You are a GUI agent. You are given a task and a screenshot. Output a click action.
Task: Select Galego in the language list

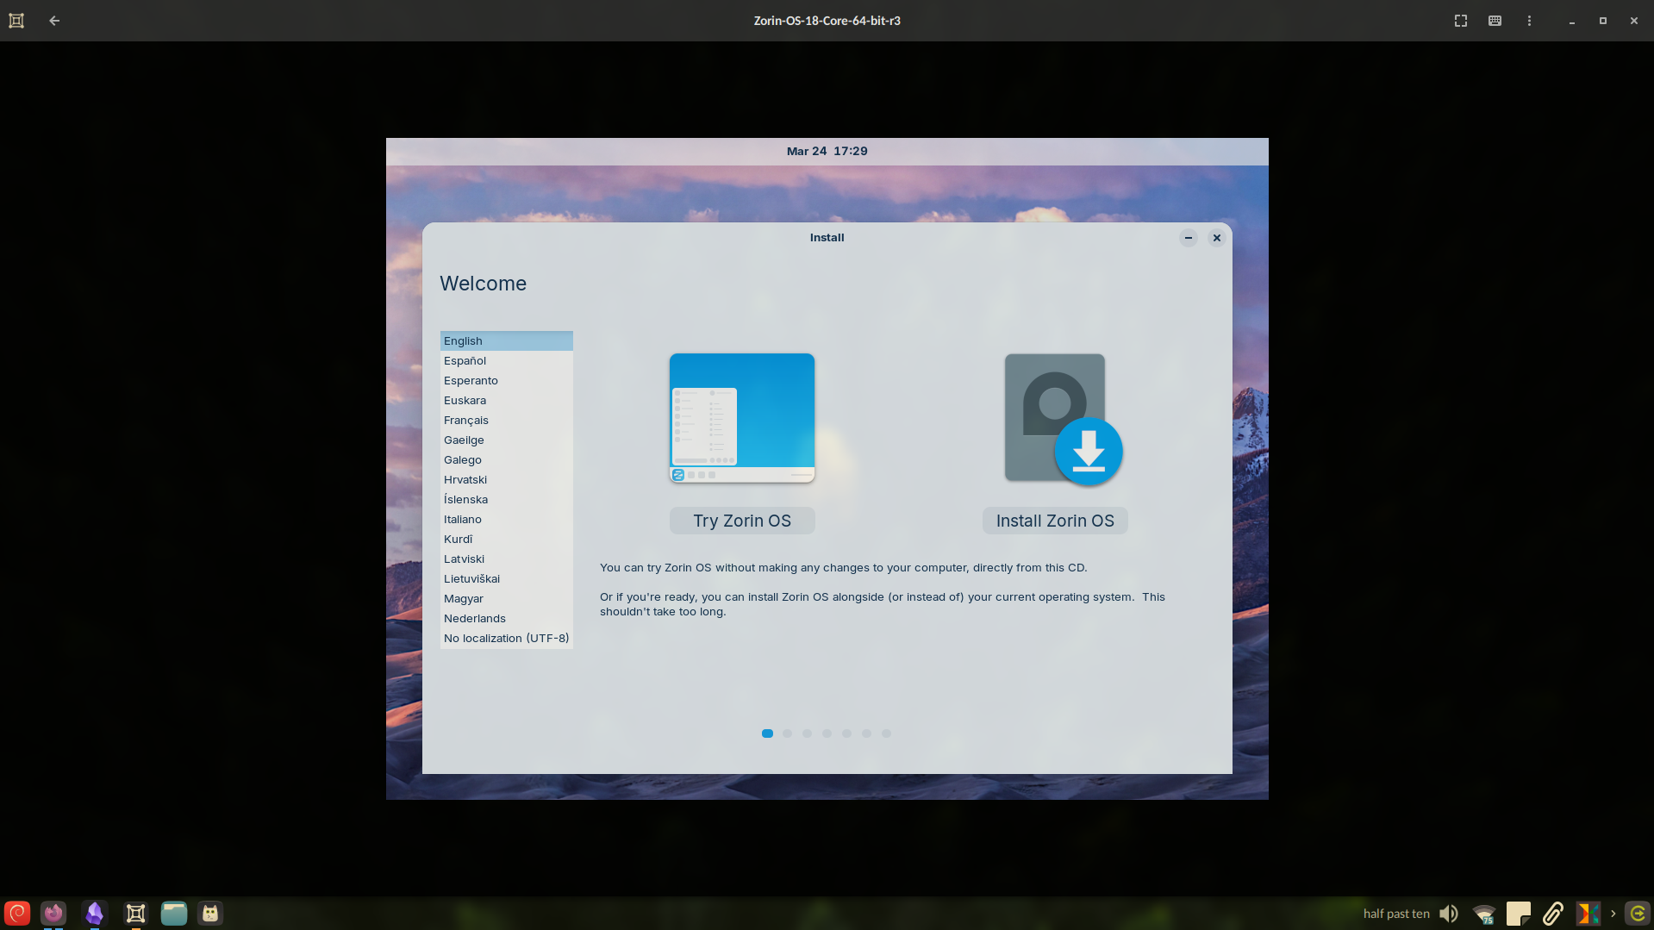(x=507, y=460)
